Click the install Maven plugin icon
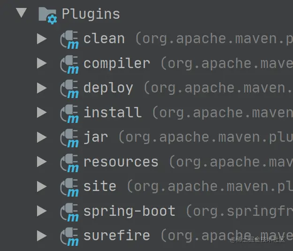Viewport: 293px width, 251px height. point(69,114)
